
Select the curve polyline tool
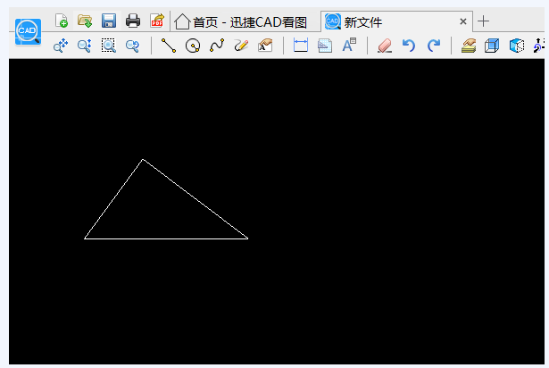pyautogui.click(x=217, y=46)
